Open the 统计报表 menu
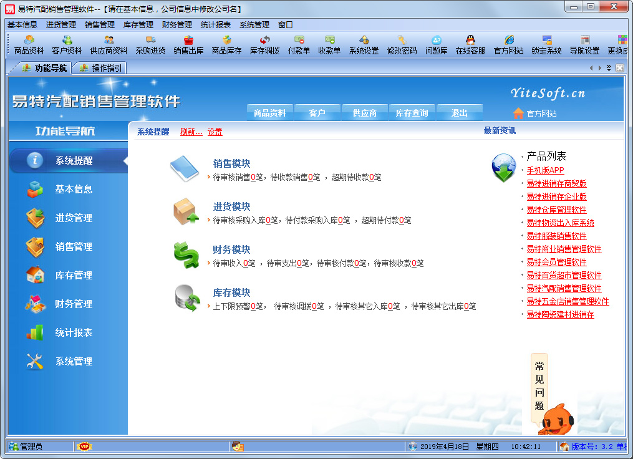 (216, 24)
